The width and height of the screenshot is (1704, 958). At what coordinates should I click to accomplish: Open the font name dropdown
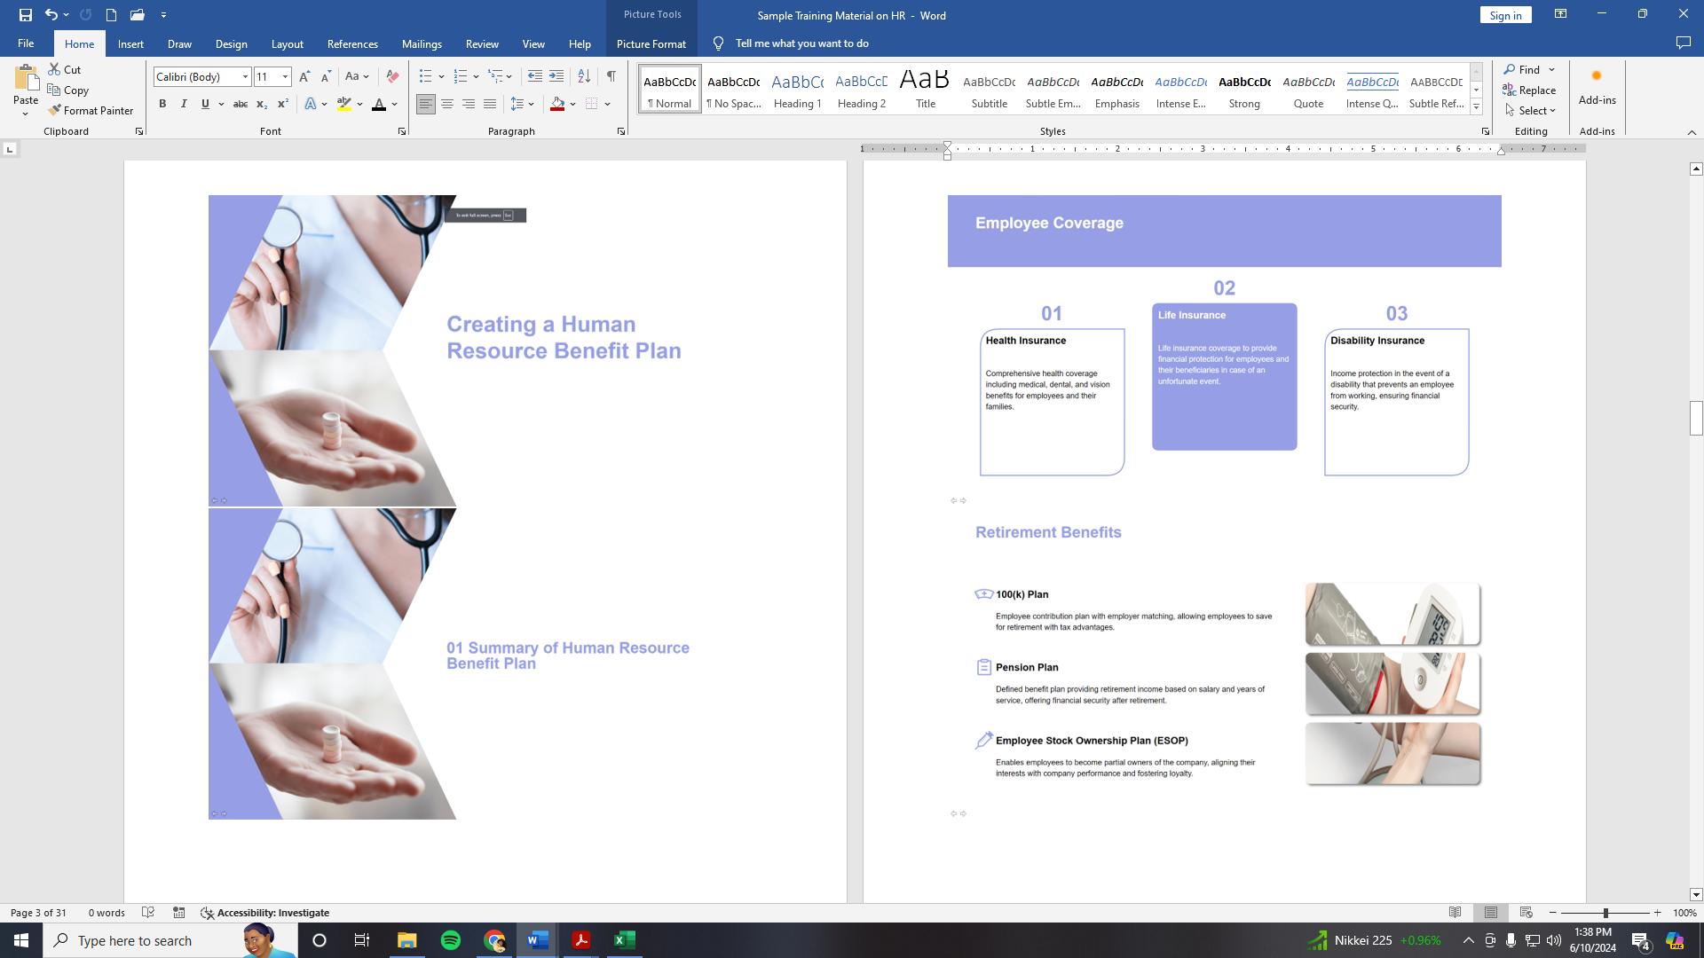pyautogui.click(x=246, y=77)
